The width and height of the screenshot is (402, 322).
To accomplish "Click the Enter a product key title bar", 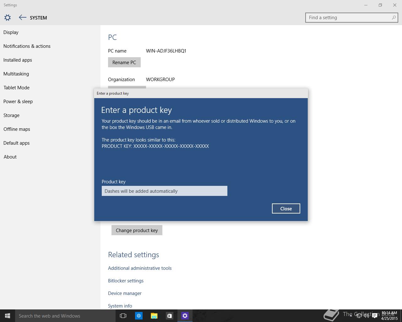I will tap(201, 93).
